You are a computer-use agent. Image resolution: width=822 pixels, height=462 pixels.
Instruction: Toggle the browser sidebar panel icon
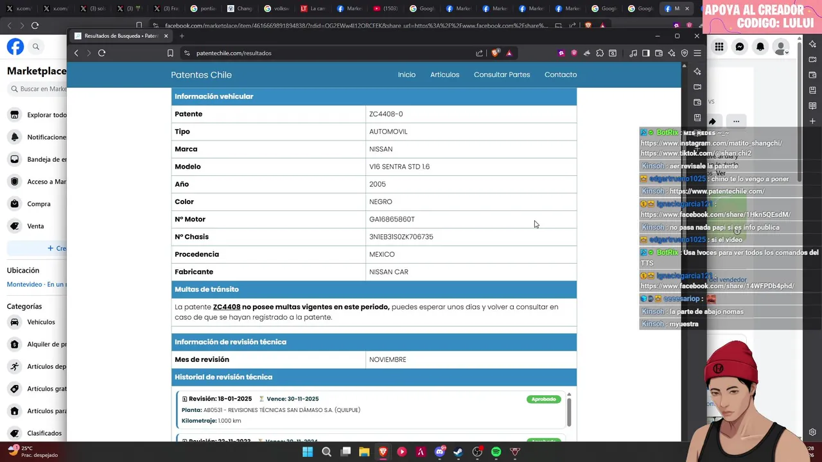tap(646, 53)
